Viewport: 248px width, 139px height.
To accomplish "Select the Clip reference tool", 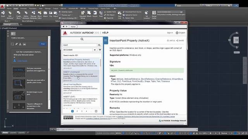I will click(x=51, y=14).
